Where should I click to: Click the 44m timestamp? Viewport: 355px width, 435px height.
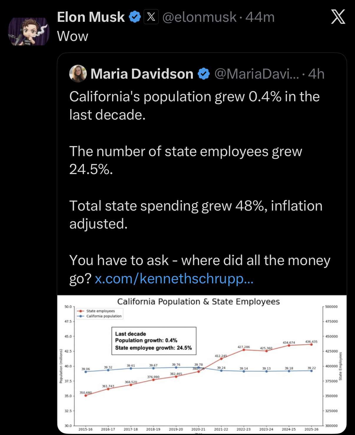click(260, 17)
